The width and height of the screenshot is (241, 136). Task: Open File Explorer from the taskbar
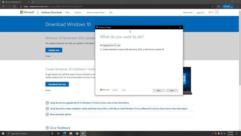pos(71,133)
